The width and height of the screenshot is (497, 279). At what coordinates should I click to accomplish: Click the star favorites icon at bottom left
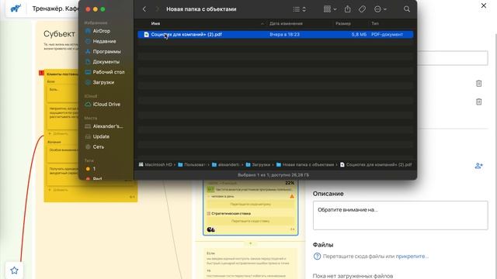click(x=14, y=270)
